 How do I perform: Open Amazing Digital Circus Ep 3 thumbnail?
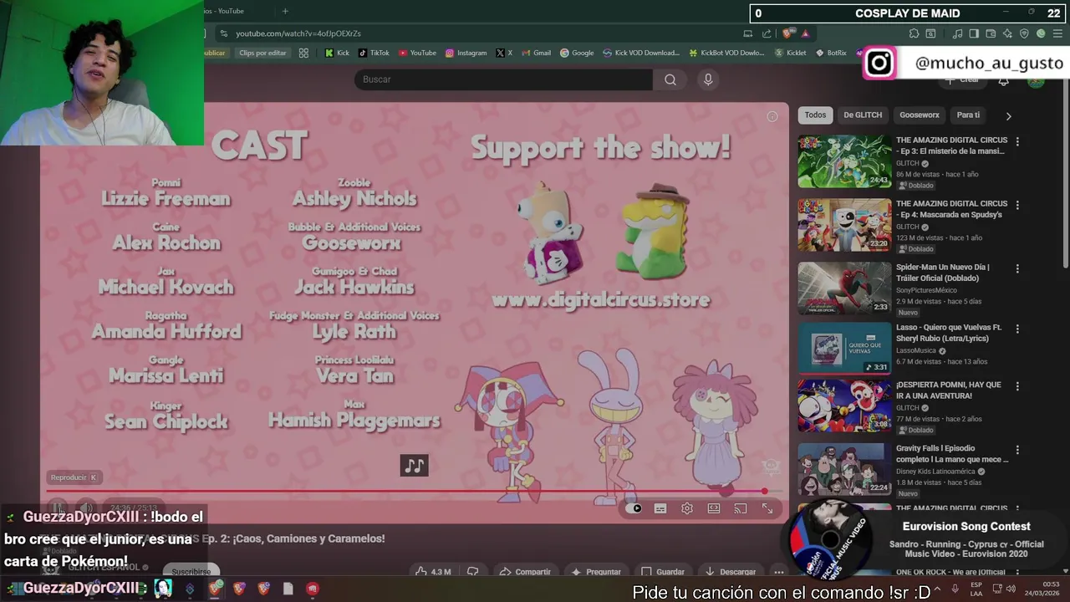tap(844, 161)
